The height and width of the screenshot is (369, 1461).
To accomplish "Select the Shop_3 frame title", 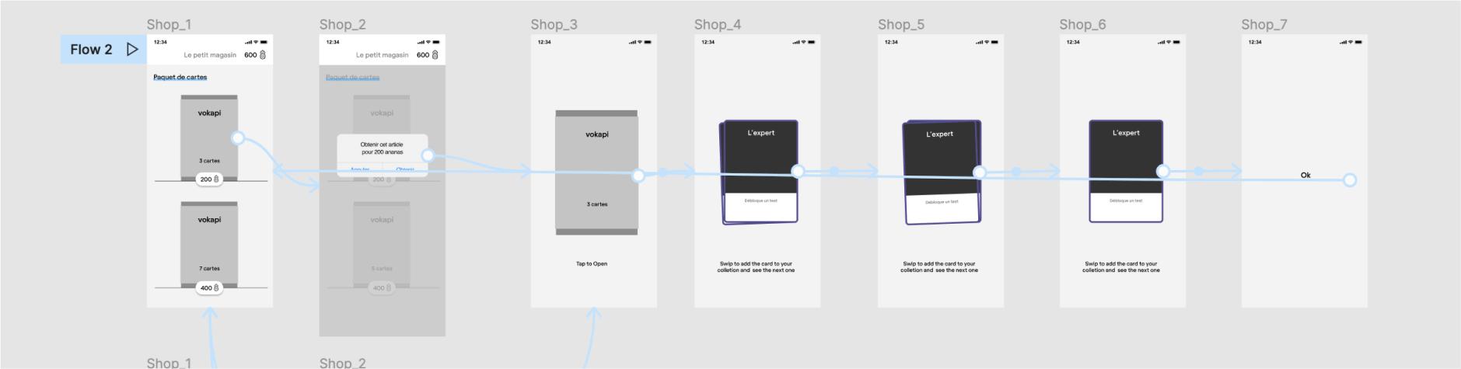I will [554, 25].
